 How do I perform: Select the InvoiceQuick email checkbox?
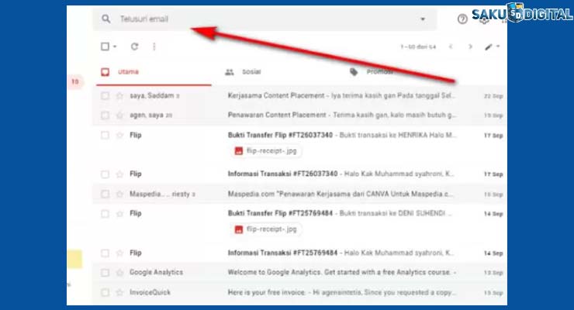(x=105, y=292)
